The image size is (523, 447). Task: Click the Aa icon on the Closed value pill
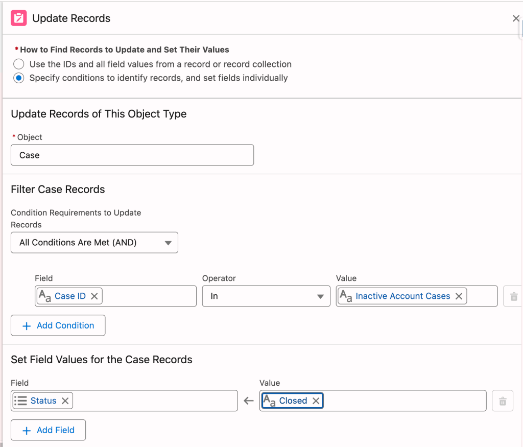coord(269,401)
